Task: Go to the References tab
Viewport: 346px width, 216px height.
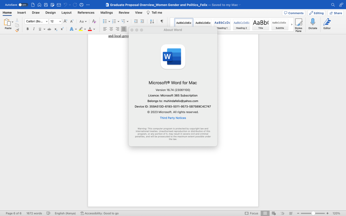Action: [86, 13]
